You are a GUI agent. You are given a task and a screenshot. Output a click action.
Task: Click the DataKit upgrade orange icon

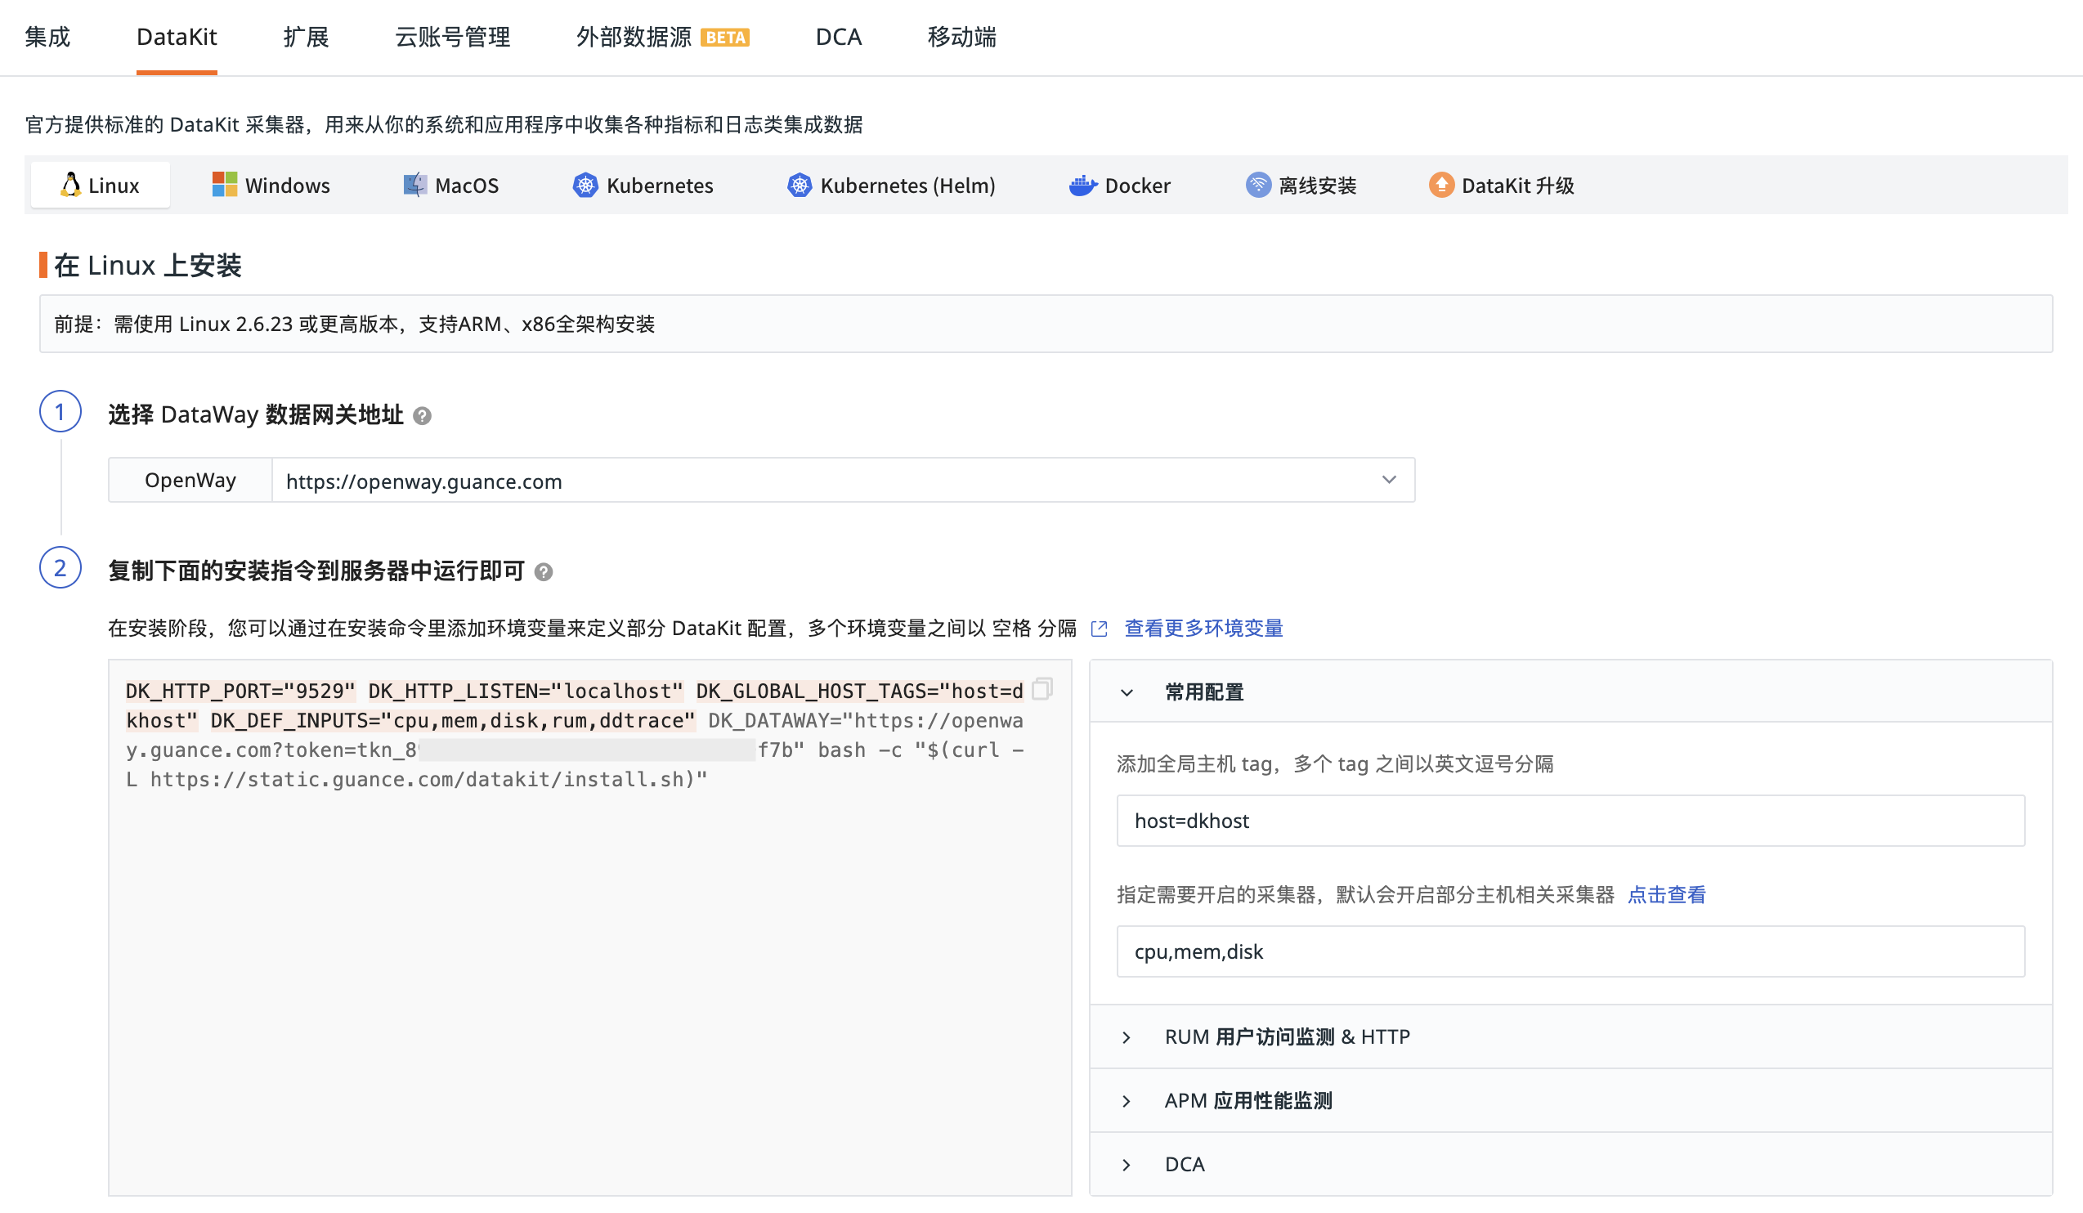click(x=1440, y=185)
